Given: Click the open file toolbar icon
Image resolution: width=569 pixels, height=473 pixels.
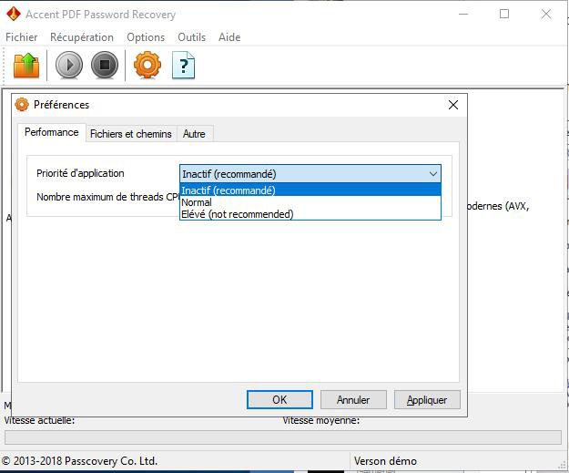Looking at the screenshot, I should pos(26,66).
